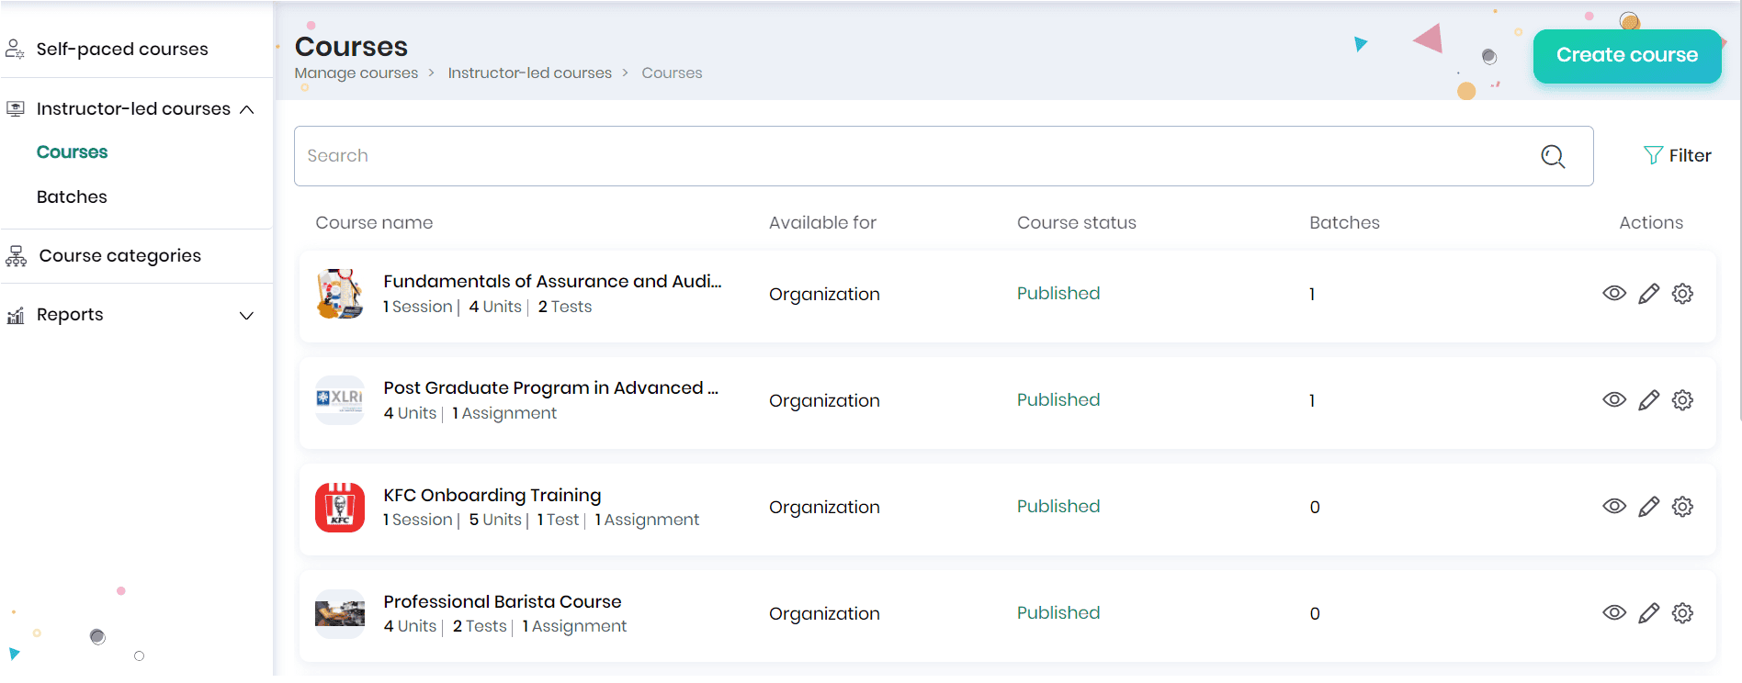Click the Create course button

(x=1626, y=56)
